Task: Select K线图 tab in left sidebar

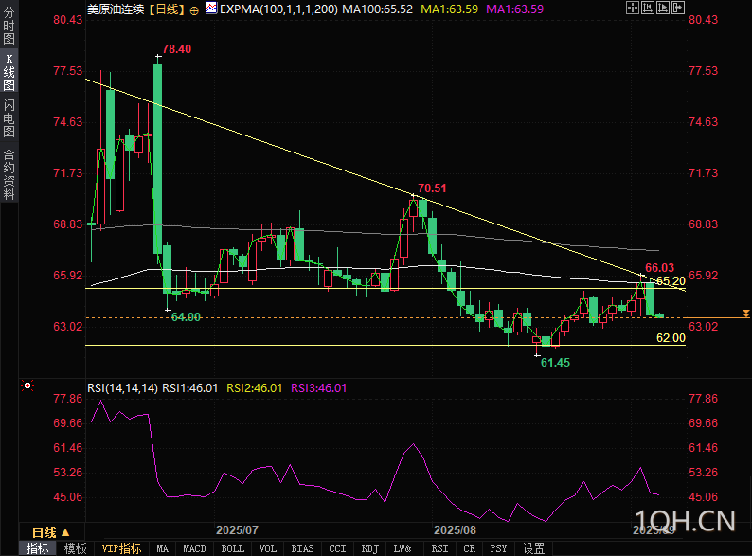Action: (9, 72)
